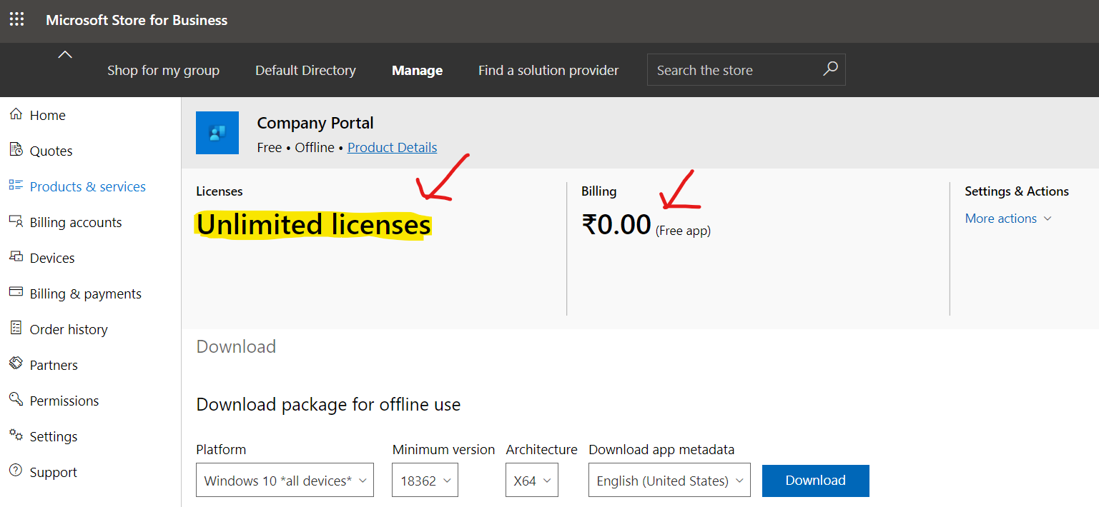This screenshot has height=507, width=1099.
Task: Click the blue Download button
Action: coord(816,481)
